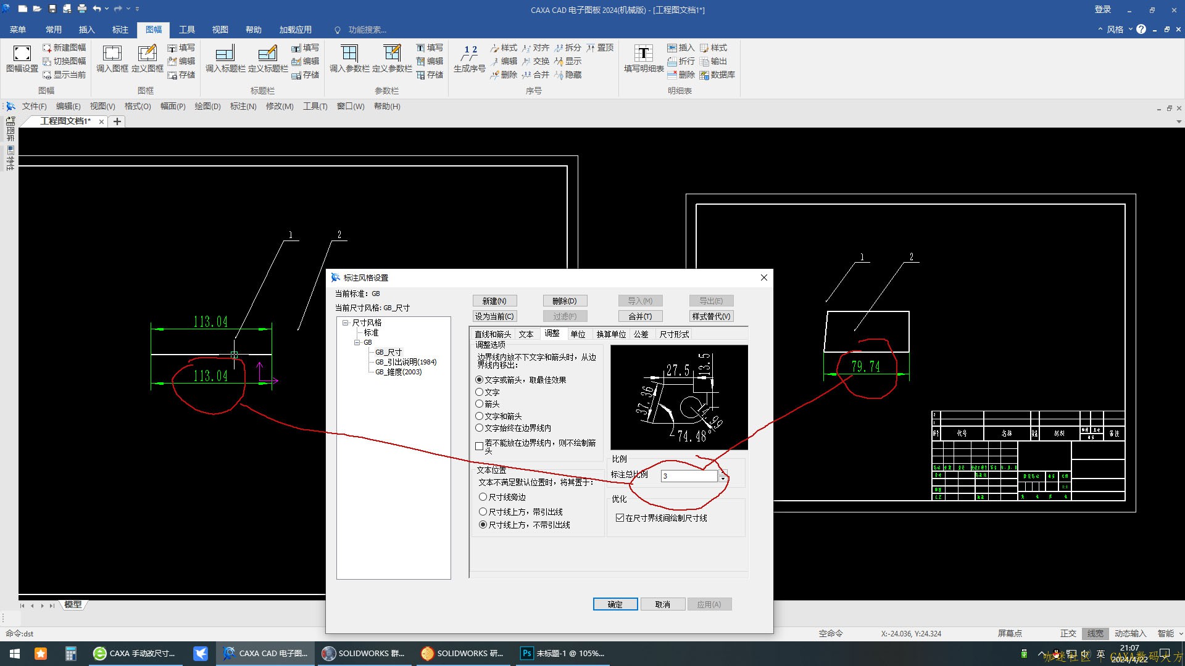Image resolution: width=1185 pixels, height=666 pixels.
Task: Collapse the GB tree node
Action: coord(357,342)
